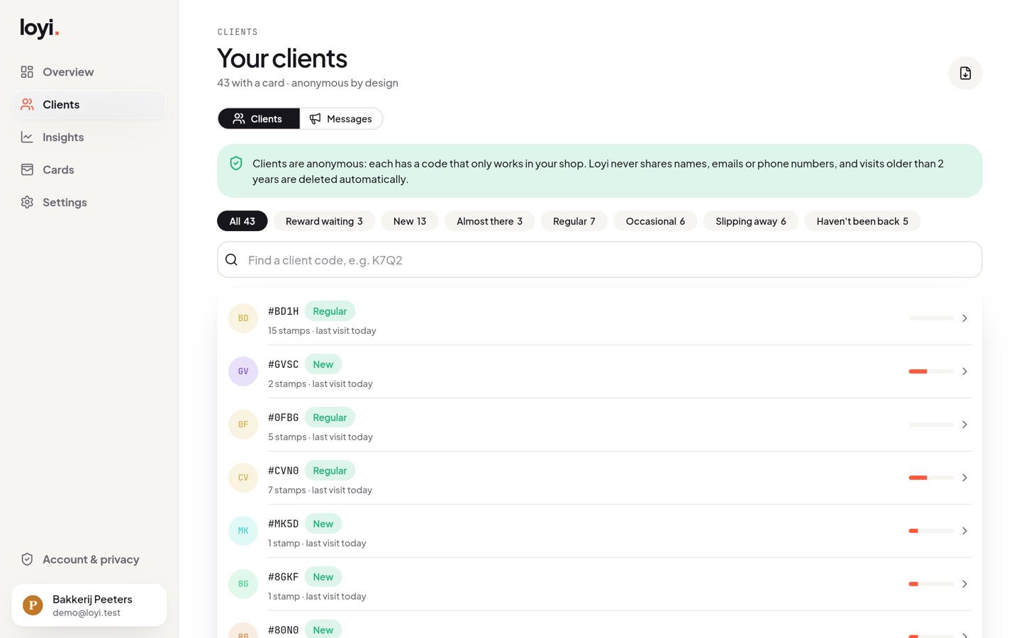
Task: Click the progress bar for #GVSC
Action: pos(931,371)
